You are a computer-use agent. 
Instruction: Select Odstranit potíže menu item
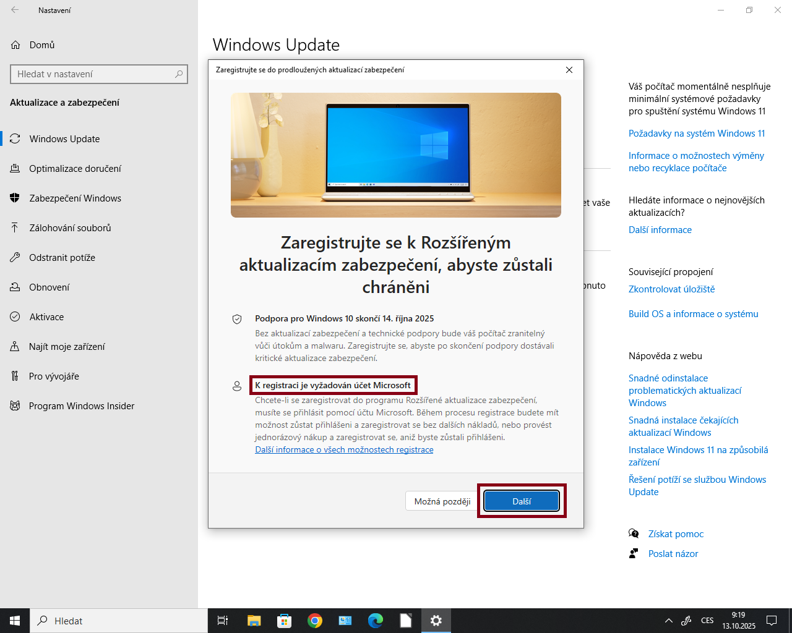pos(99,257)
